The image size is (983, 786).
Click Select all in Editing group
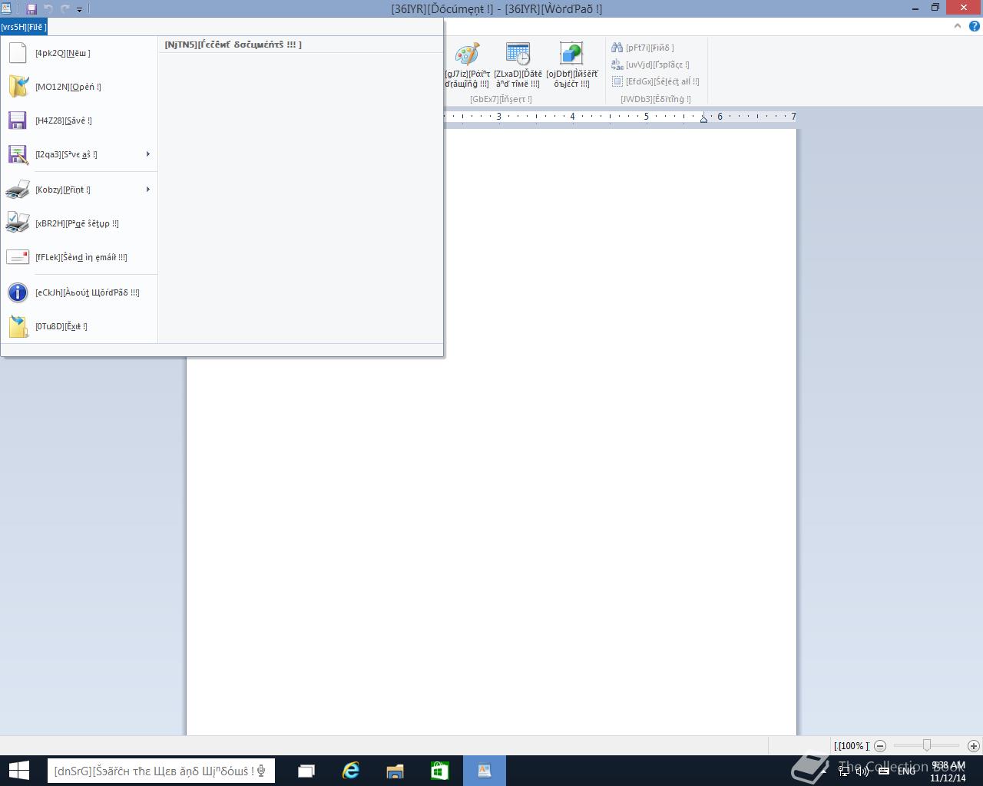[656, 81]
